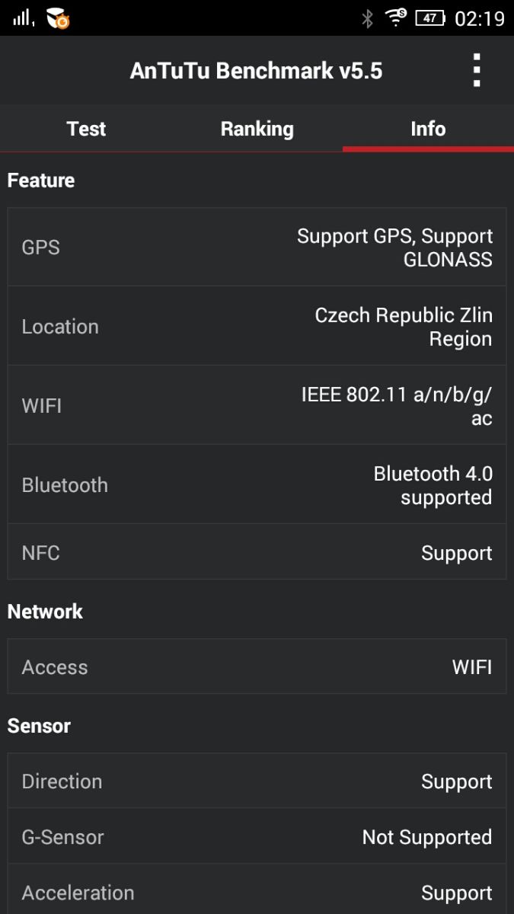Select the Info tab
Viewport: 514px width, 914px height.
tap(428, 129)
